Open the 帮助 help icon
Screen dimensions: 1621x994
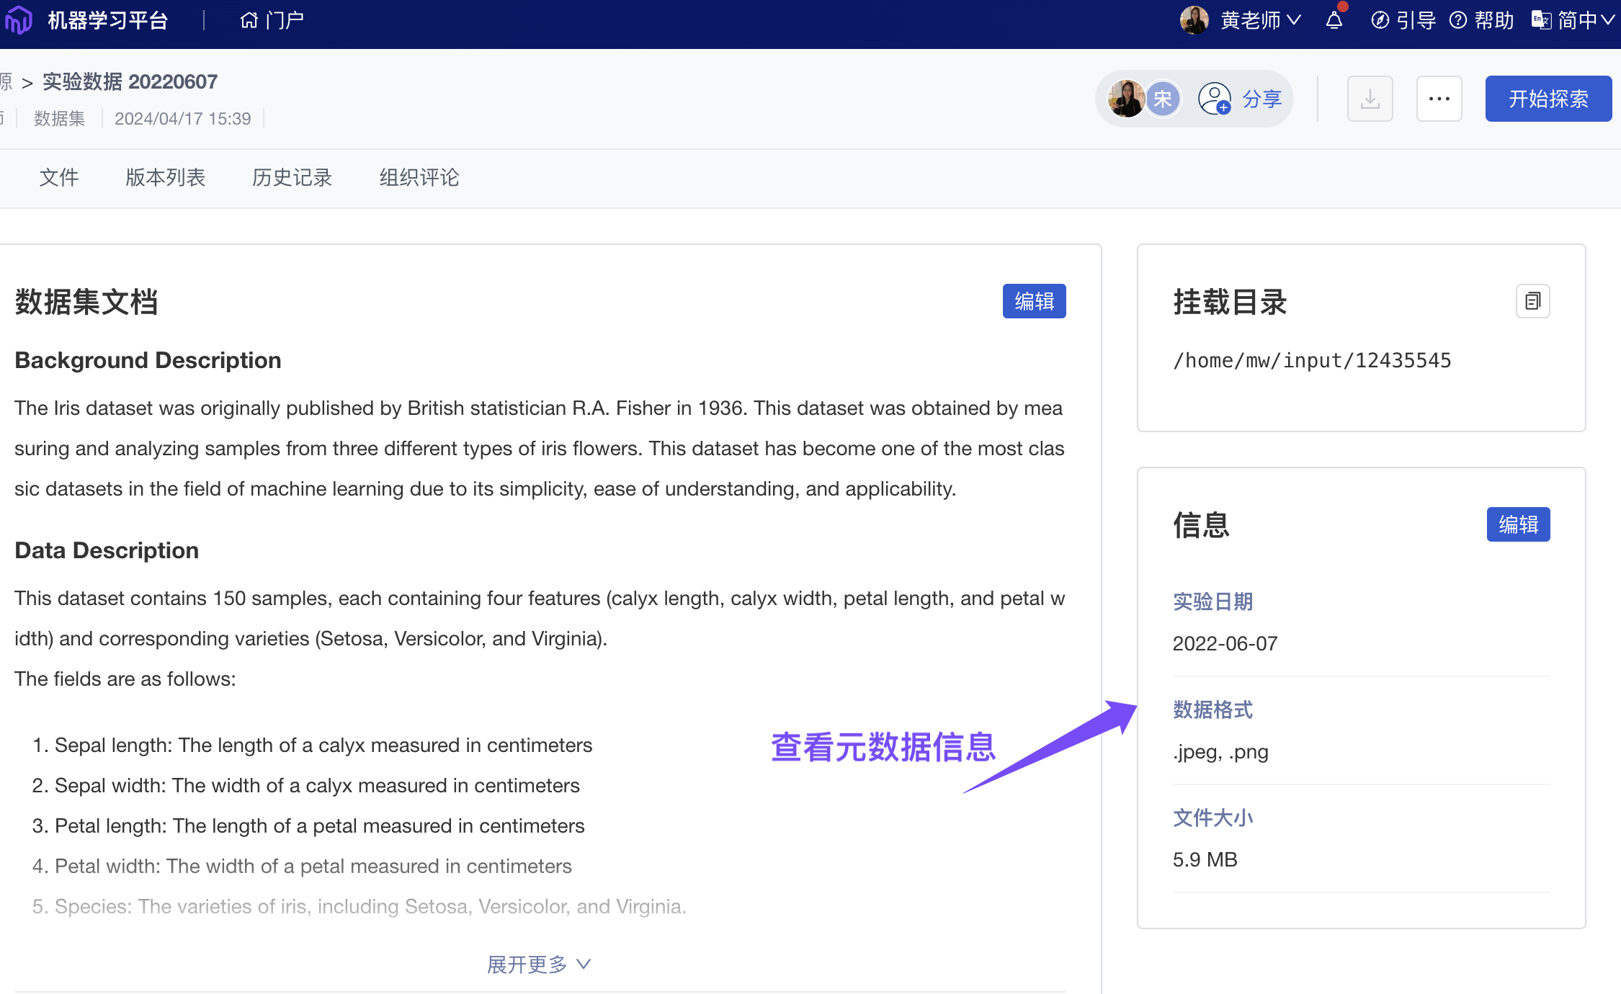click(x=1458, y=20)
